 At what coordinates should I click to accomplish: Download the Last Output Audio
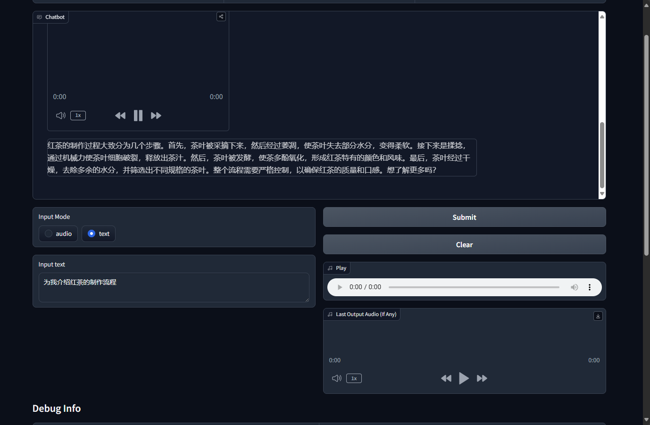click(x=598, y=316)
